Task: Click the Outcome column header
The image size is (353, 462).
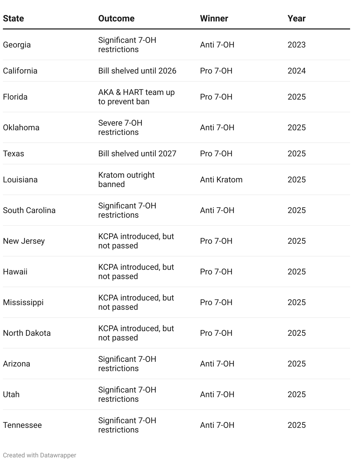Action: pos(116,19)
